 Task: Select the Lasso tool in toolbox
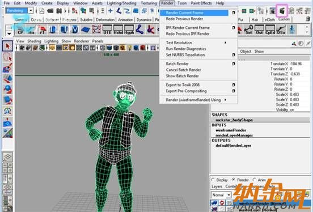(x=7, y=57)
